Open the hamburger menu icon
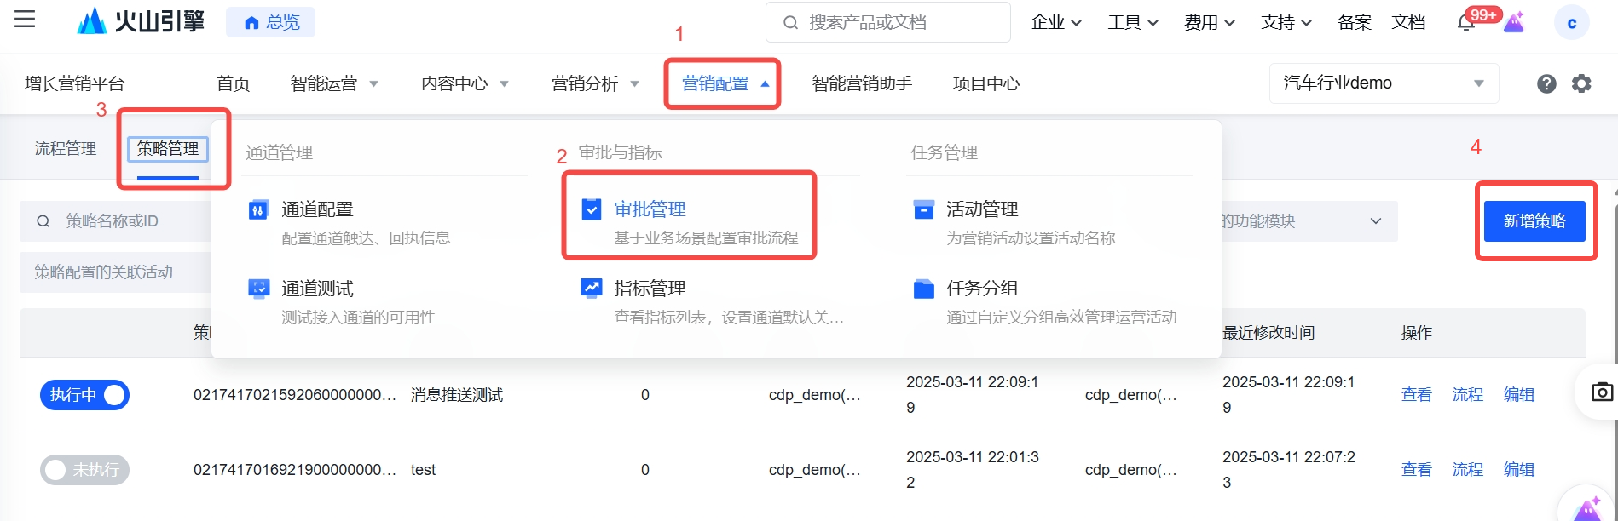The height and width of the screenshot is (521, 1618). [x=25, y=20]
